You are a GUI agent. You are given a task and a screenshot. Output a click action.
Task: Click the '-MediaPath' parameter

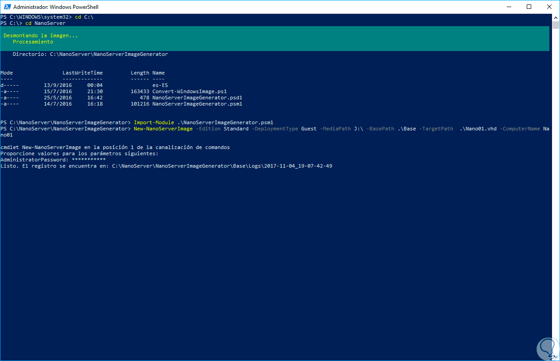tap(335, 129)
